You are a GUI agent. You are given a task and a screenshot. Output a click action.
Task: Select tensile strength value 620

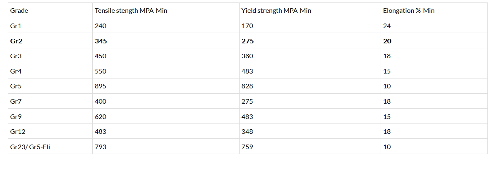[101, 116]
